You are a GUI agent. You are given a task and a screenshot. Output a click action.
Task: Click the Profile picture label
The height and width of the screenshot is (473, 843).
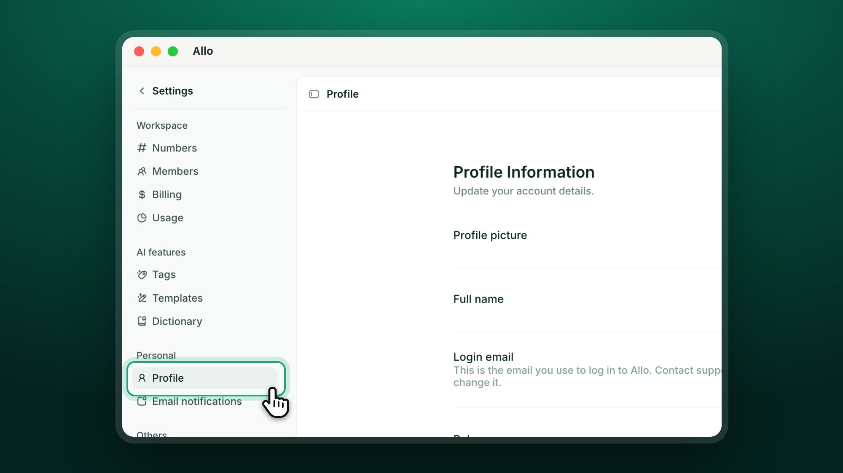[x=490, y=235]
